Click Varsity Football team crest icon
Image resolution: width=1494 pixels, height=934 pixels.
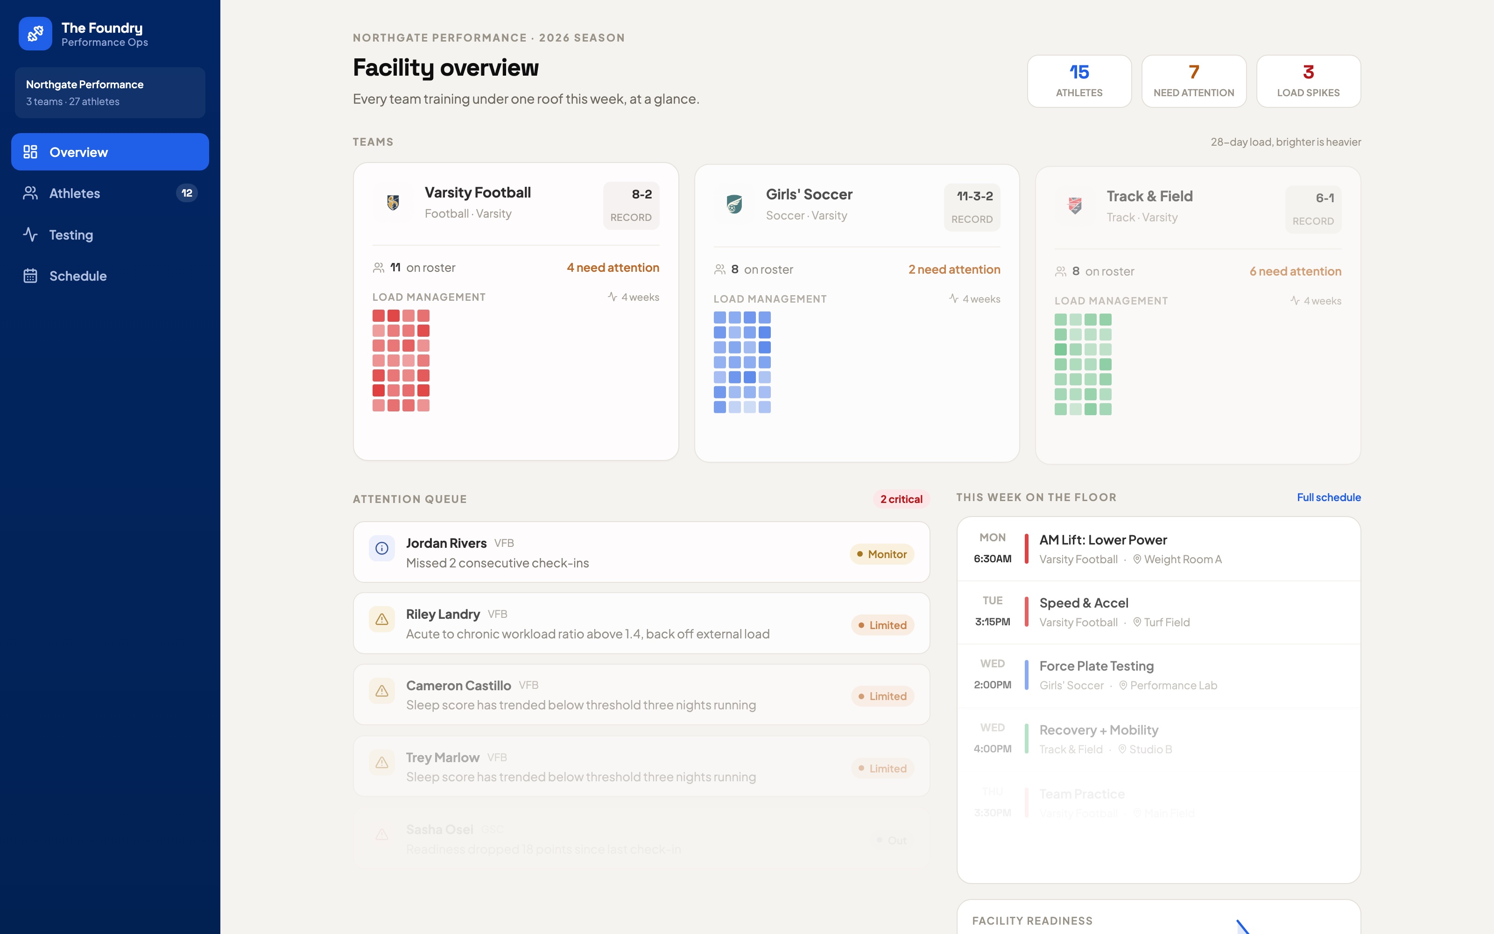coord(393,203)
